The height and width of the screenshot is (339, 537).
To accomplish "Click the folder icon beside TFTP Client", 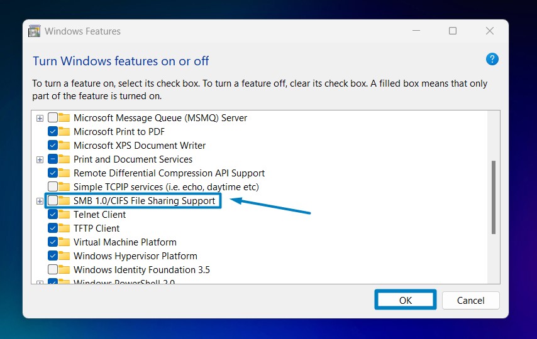I will [x=64, y=228].
